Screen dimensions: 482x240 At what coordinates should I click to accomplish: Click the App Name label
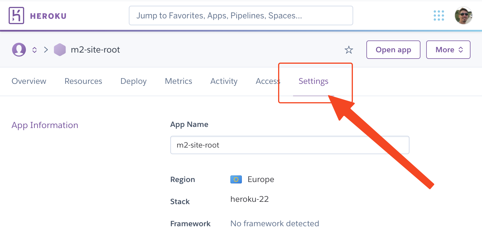[x=189, y=125]
